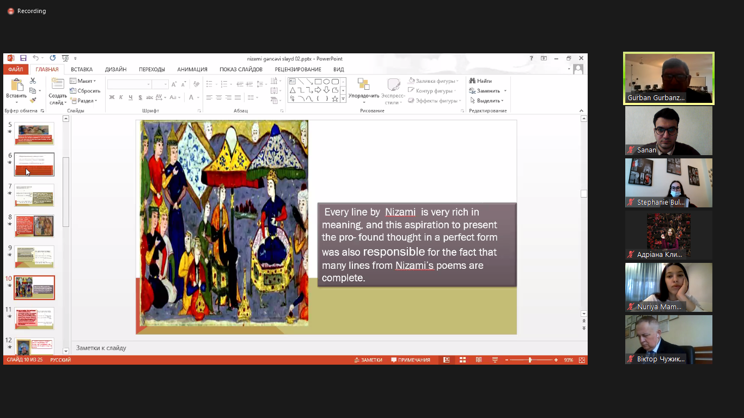Viewport: 744px width, 418px height.
Task: Fit slide to window icon
Action: [582, 360]
